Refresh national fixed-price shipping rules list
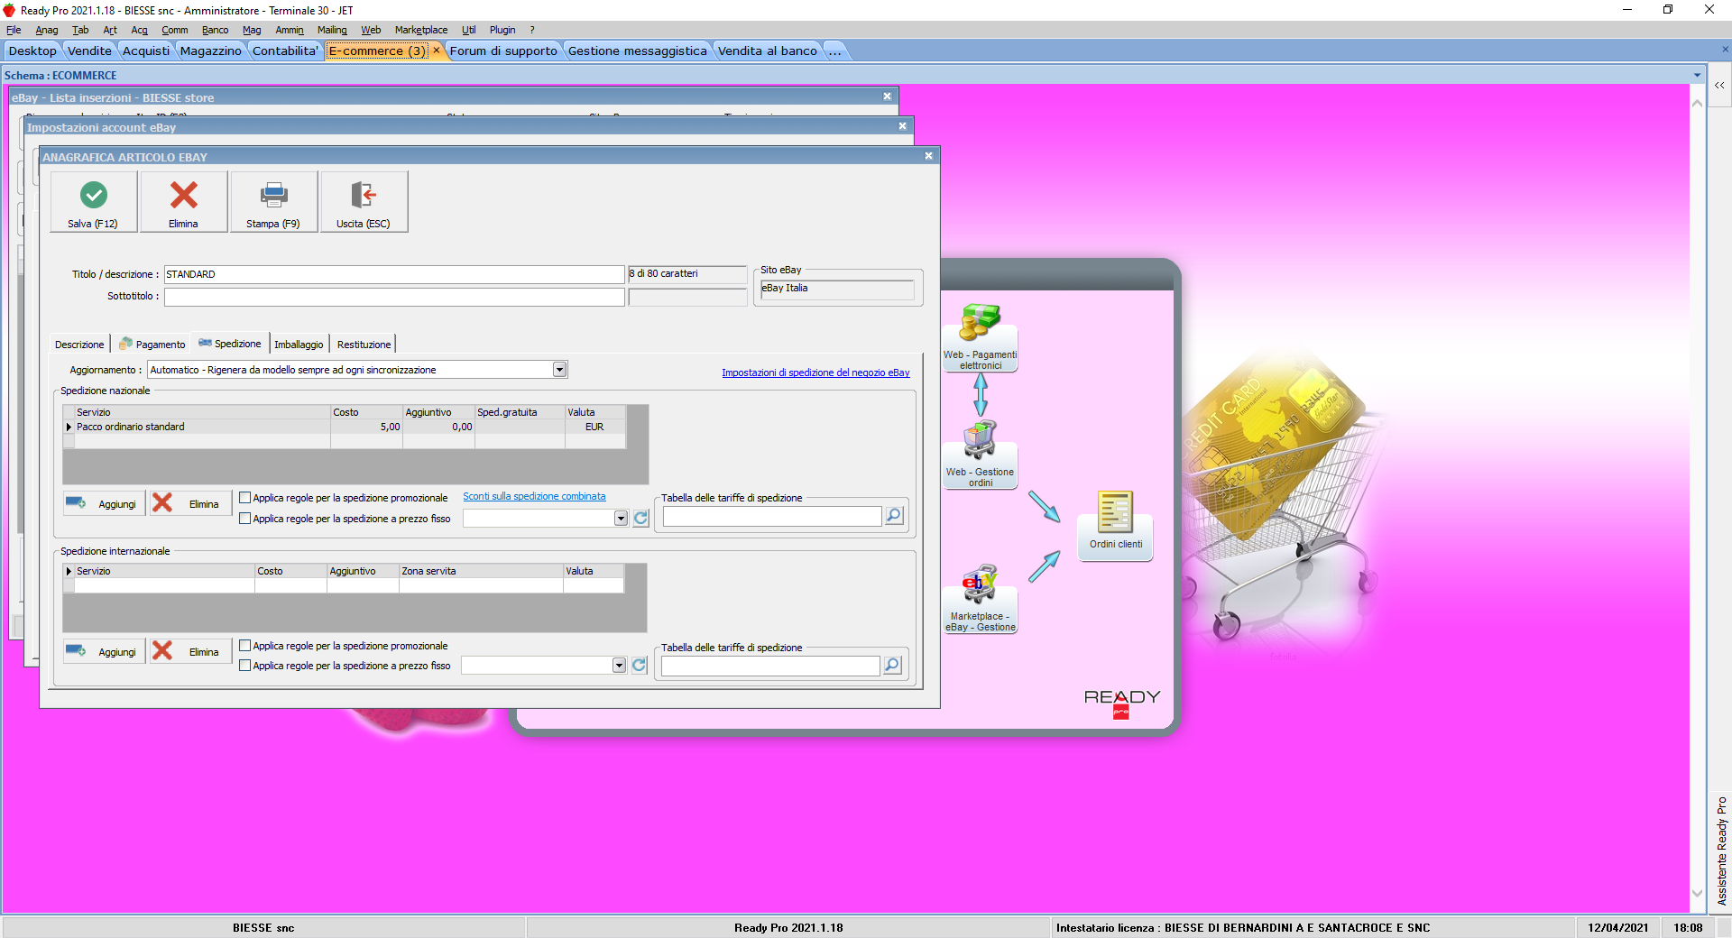 [640, 519]
